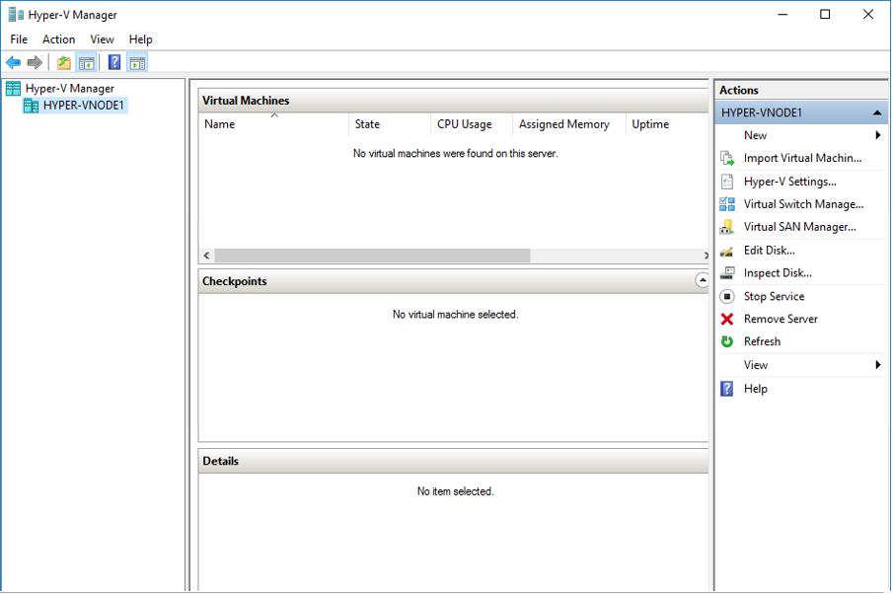This screenshot has height=594, width=893.
Task: Open the Help menu in menu bar
Action: click(141, 39)
